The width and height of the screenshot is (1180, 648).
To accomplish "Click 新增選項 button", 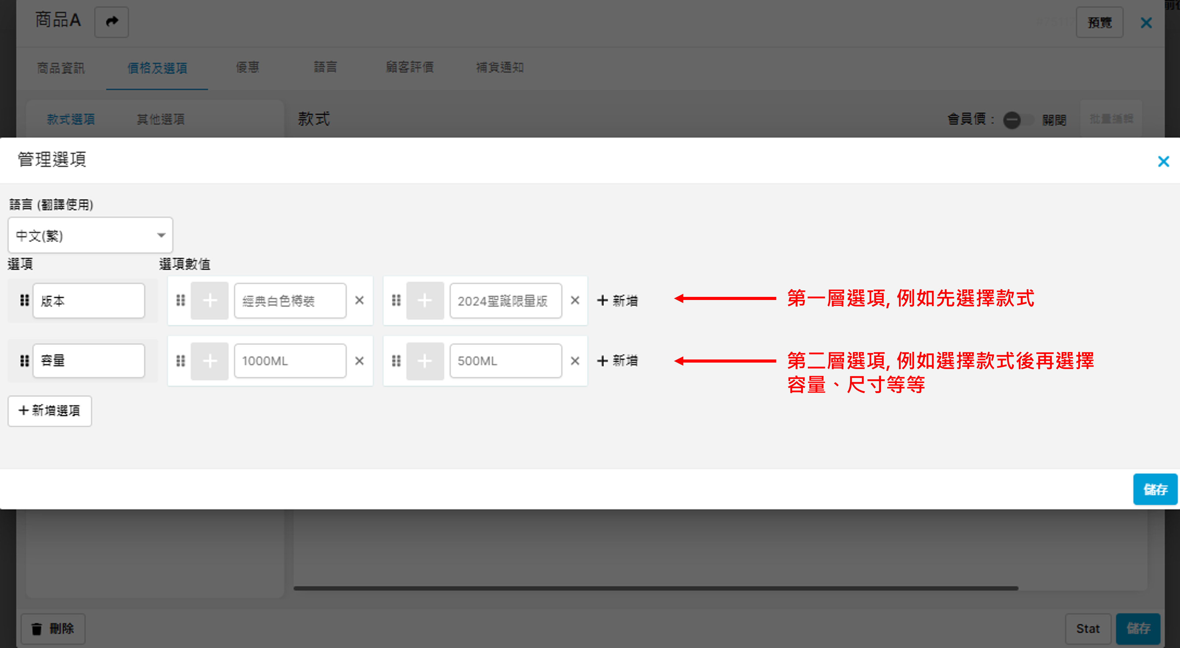I will point(50,411).
